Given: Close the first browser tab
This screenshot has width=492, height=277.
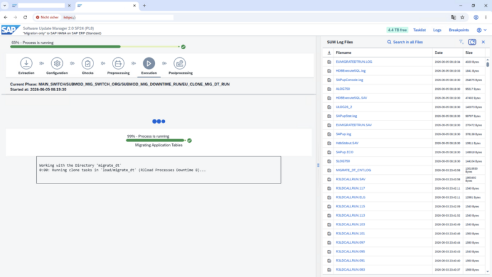Looking at the screenshot, I should point(69,6).
